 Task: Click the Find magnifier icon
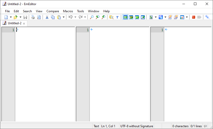pyautogui.click(x=92, y=17)
